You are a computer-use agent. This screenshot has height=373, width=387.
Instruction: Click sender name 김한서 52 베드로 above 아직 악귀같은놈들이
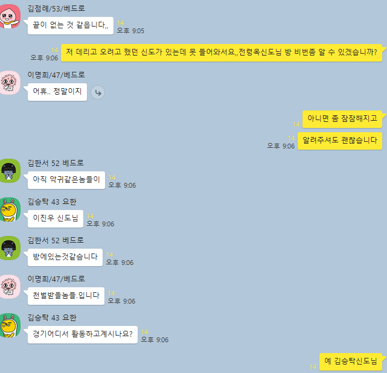56,163
